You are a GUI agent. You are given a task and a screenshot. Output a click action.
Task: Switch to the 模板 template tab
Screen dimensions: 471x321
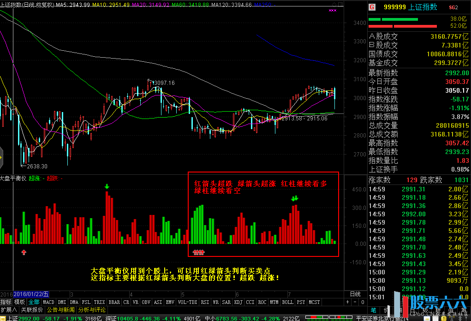(x=19, y=303)
